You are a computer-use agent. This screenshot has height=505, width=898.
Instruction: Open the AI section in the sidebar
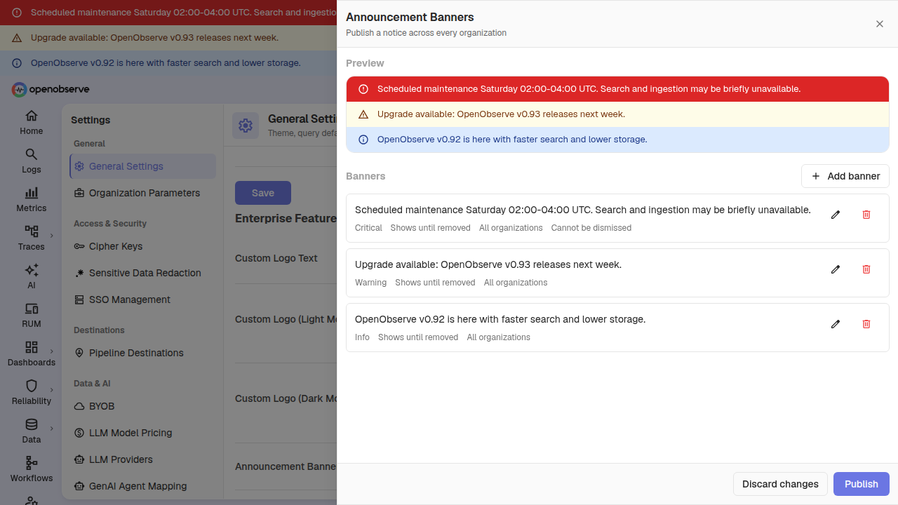click(x=31, y=276)
